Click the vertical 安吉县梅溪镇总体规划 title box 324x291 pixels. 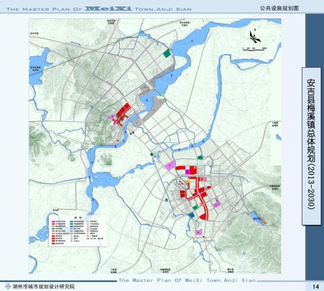pyautogui.click(x=311, y=146)
